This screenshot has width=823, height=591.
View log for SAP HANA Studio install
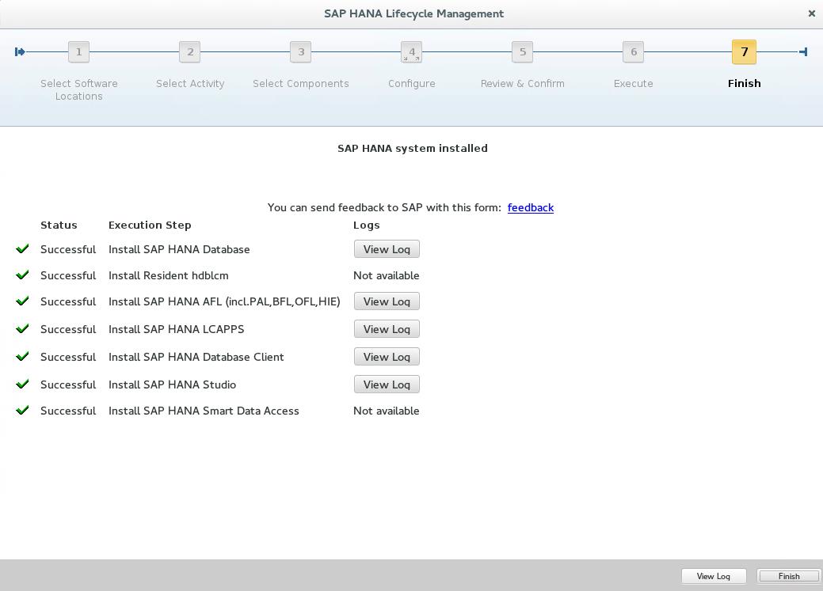(x=387, y=384)
